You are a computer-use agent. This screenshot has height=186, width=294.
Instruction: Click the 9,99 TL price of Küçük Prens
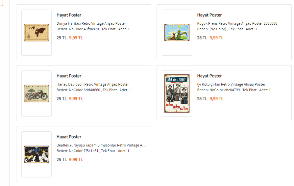[x=216, y=38]
